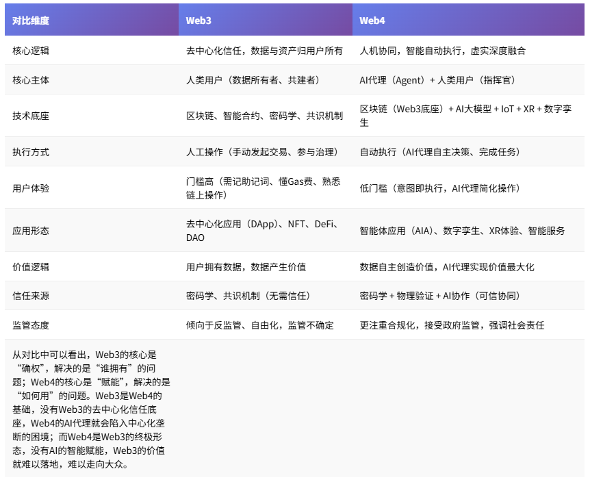Image resolution: width=590 pixels, height=482 pixels.
Task: Click the 智能体应用（AIA）cell
Action: point(462,231)
